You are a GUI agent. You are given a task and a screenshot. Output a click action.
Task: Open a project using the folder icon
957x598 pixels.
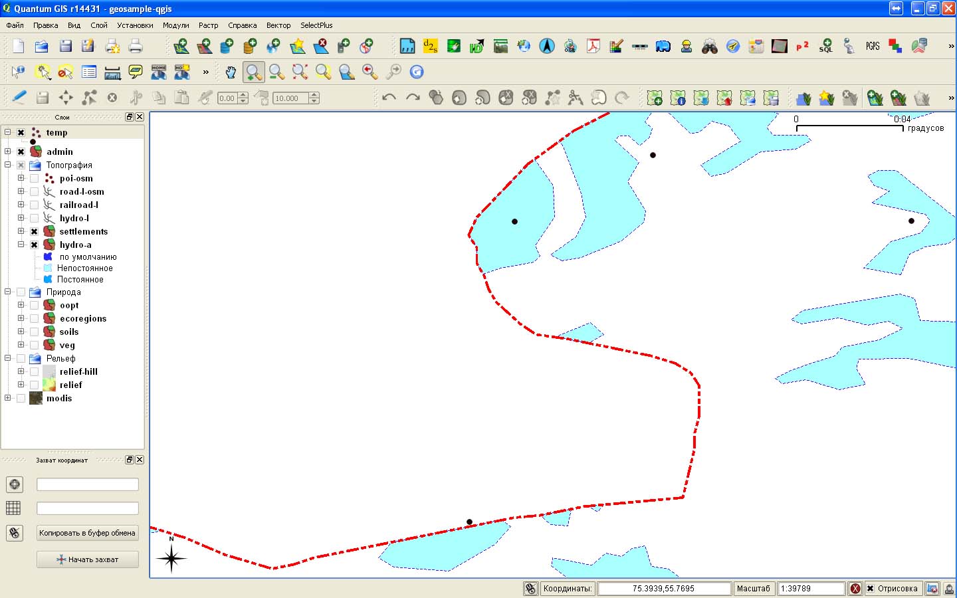[x=41, y=46]
